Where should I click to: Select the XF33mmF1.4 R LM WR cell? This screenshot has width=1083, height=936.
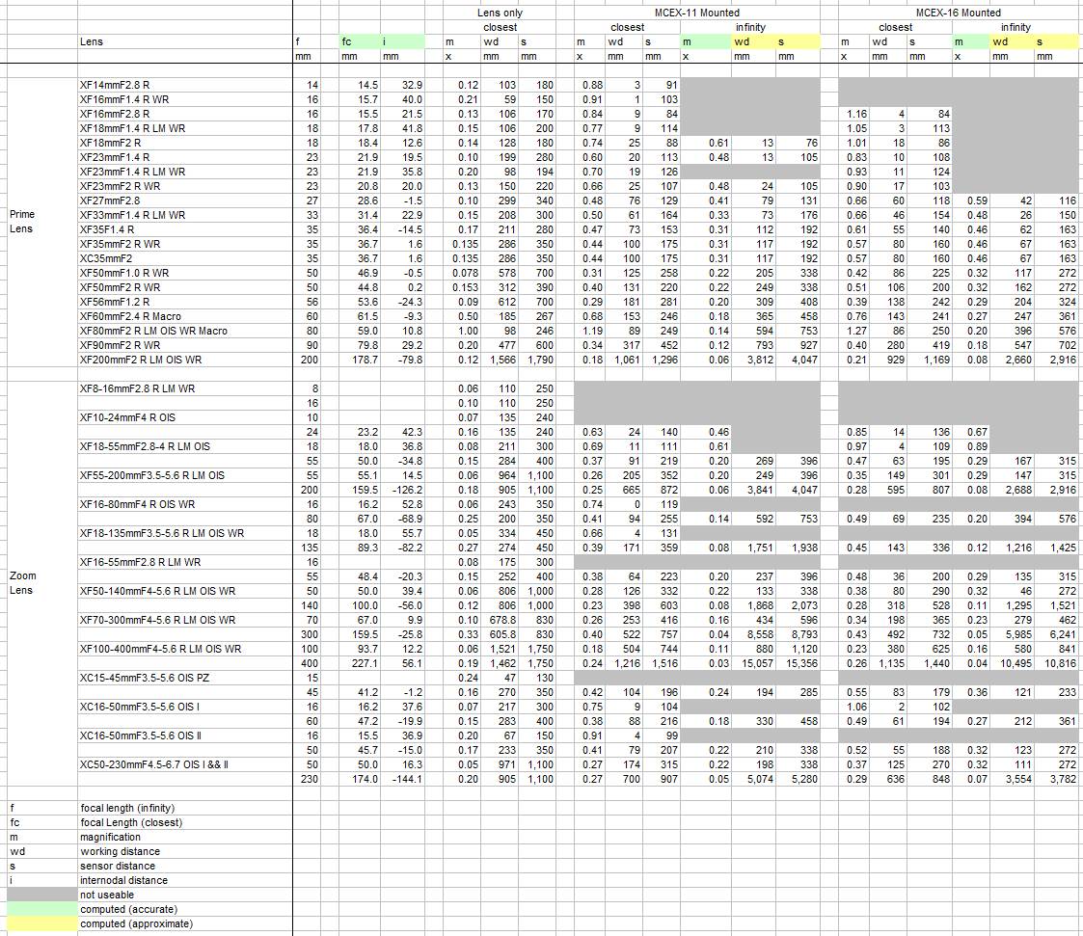pyautogui.click(x=184, y=215)
